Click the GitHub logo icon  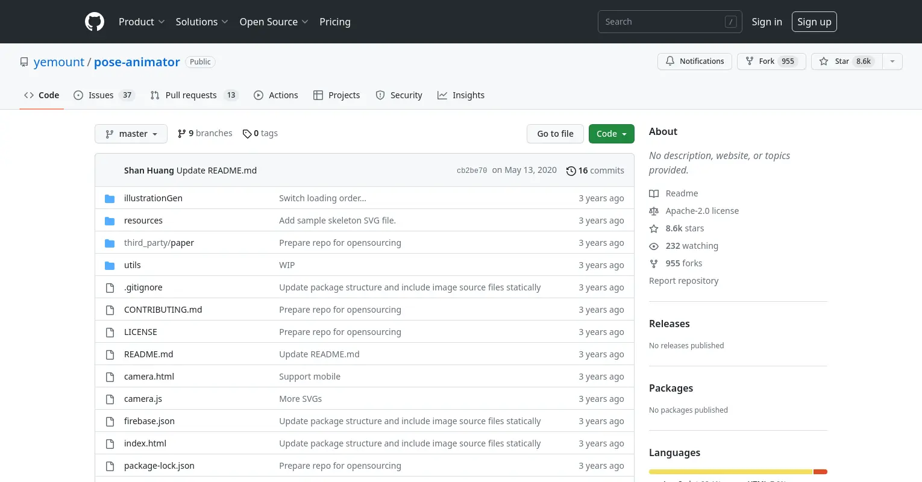[95, 22]
